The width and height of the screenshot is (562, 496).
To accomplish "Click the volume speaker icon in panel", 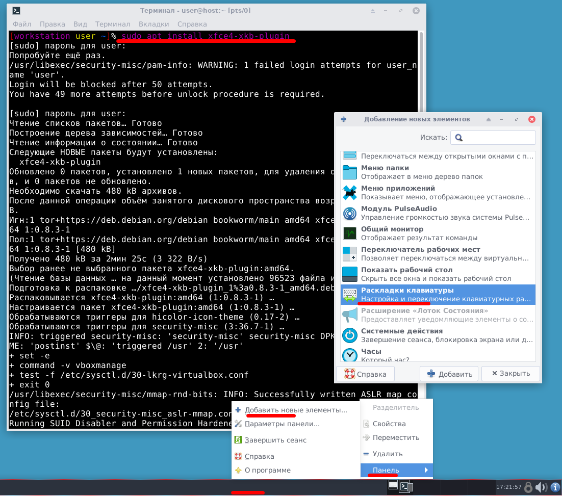I will [x=541, y=487].
